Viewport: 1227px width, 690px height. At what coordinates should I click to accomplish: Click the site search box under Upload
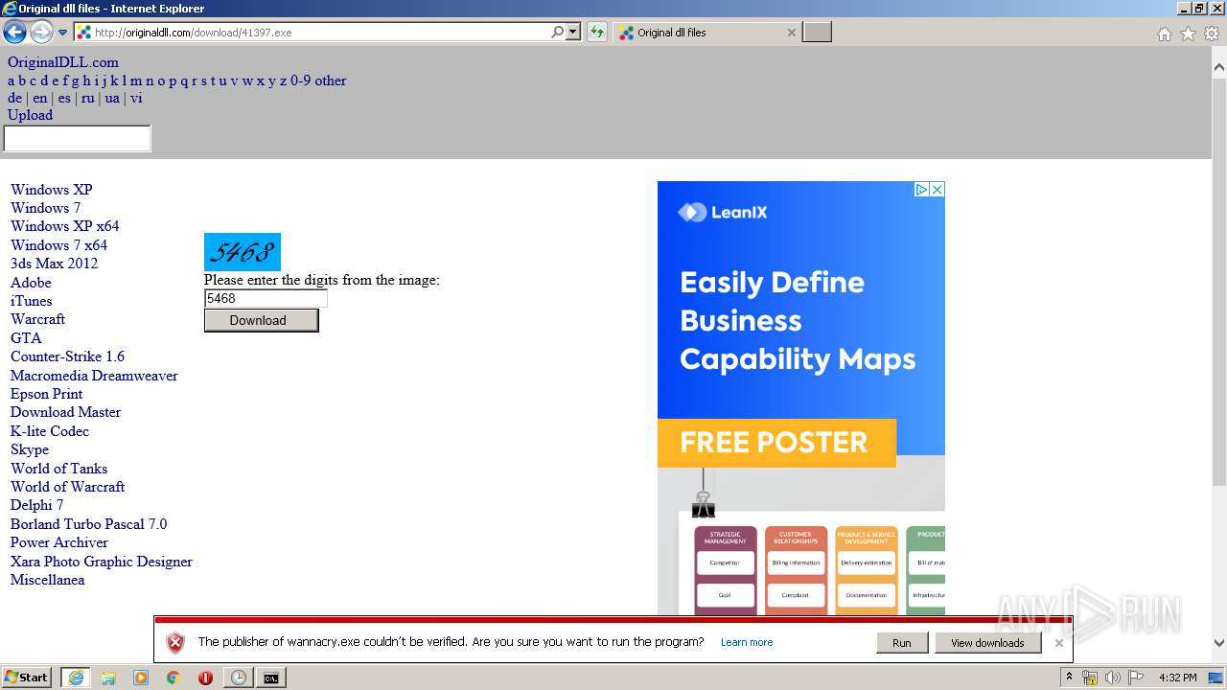(x=78, y=139)
